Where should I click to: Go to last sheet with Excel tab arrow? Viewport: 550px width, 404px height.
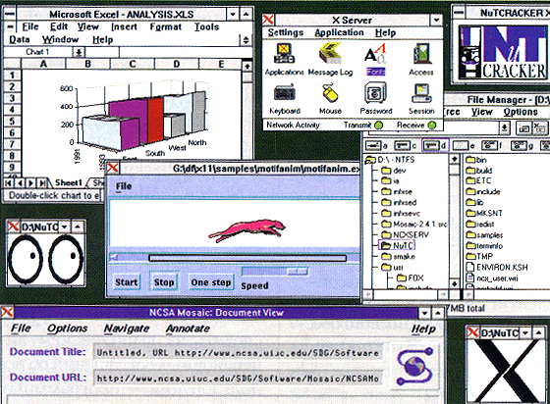pyautogui.click(x=42, y=183)
